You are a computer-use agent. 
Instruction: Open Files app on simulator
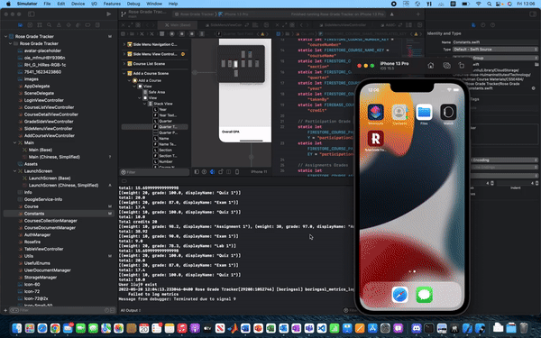(424, 113)
